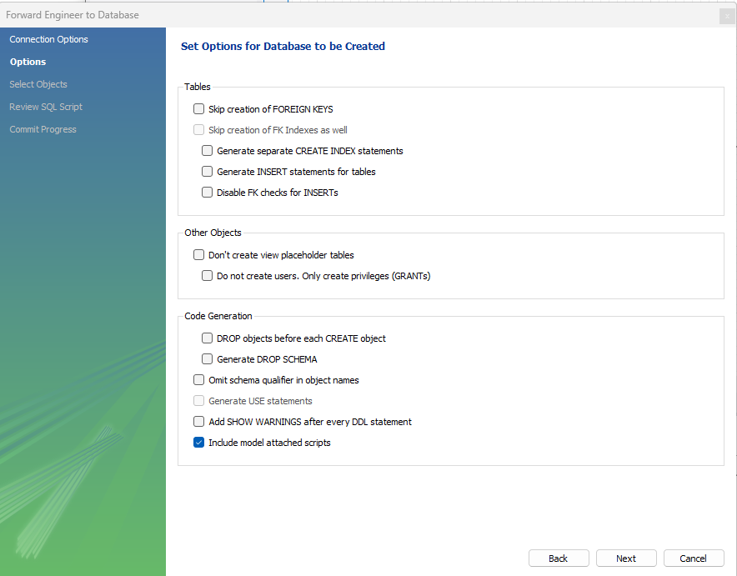Screen dimensions: 737x576
Task: Enable Add SHOW WARNINGS after every DDL
Action: [198, 422]
